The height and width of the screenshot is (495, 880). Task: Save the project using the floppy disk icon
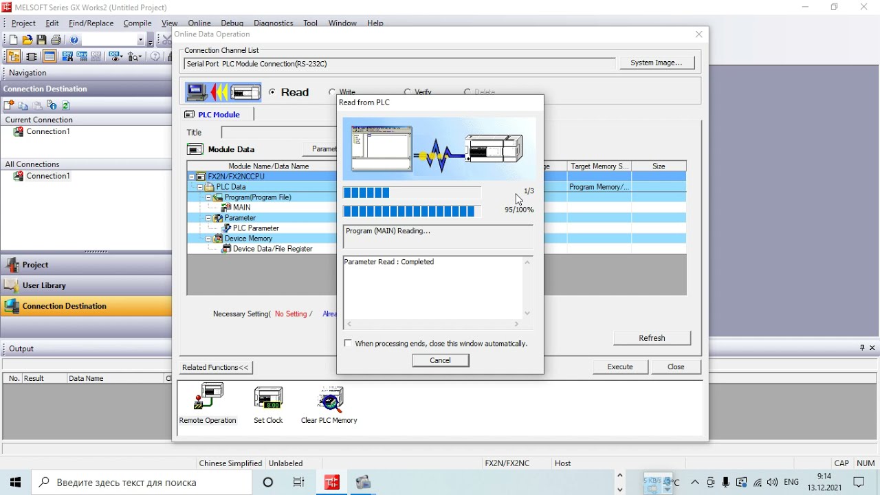click(x=42, y=40)
